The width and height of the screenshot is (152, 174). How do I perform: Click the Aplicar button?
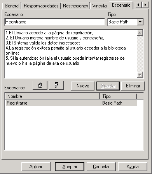(x=36, y=167)
